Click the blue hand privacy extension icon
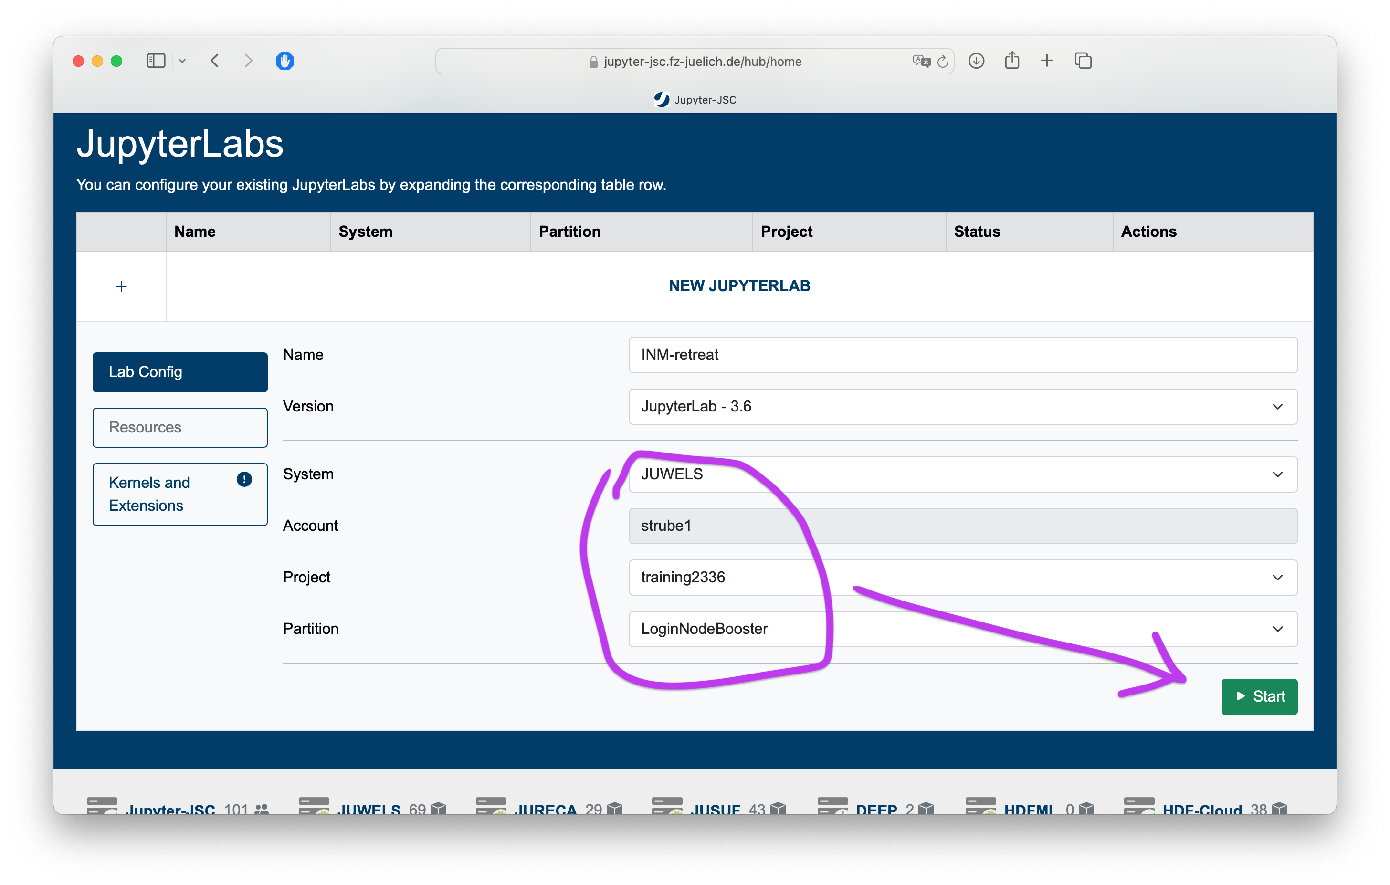The height and width of the screenshot is (885, 1390). tap(284, 61)
